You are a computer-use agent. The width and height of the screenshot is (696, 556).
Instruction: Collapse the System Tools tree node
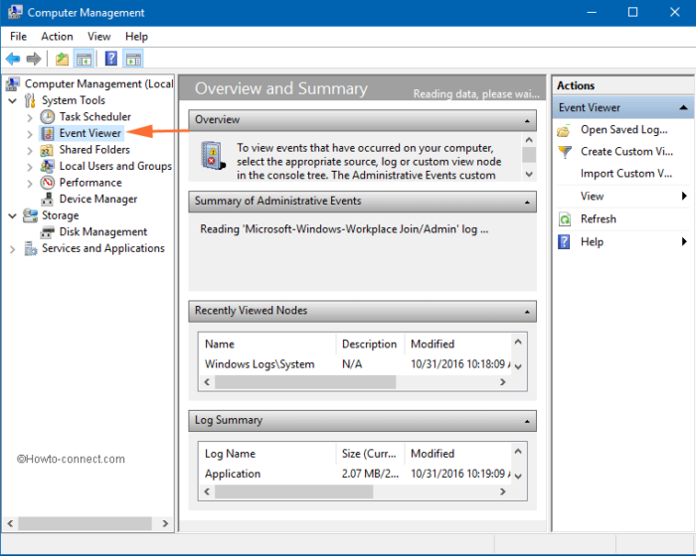point(13,101)
